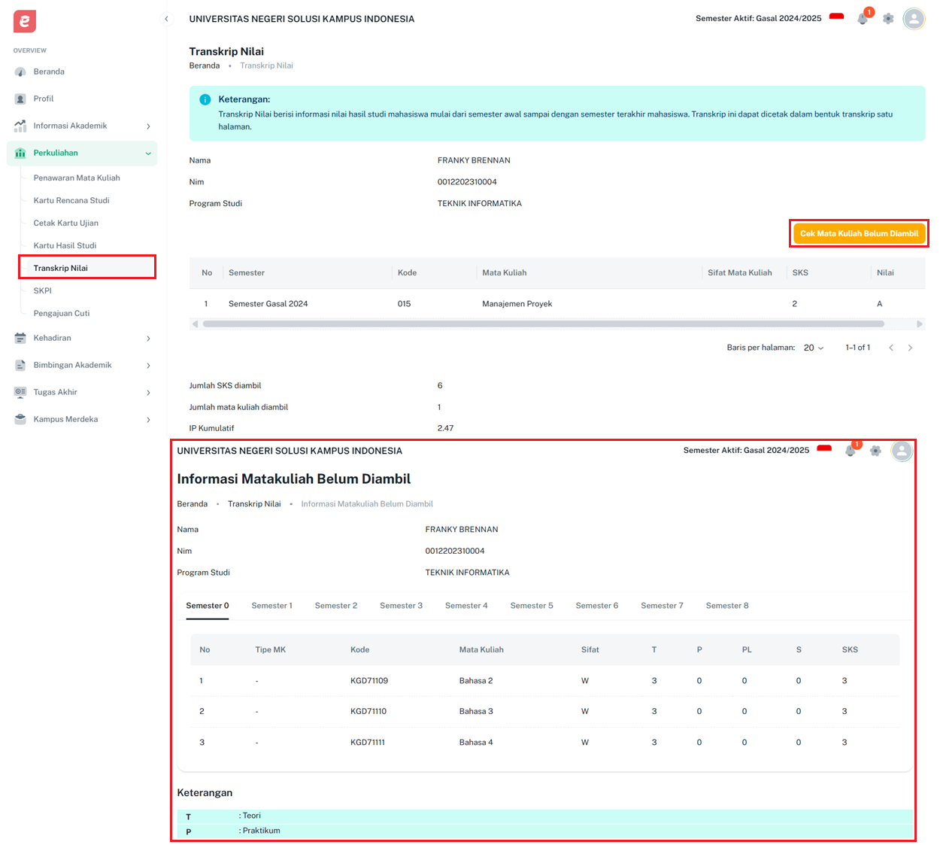The image size is (943, 845).
Task: Open Kartu Hasil Studi menu item
Action: (x=65, y=246)
